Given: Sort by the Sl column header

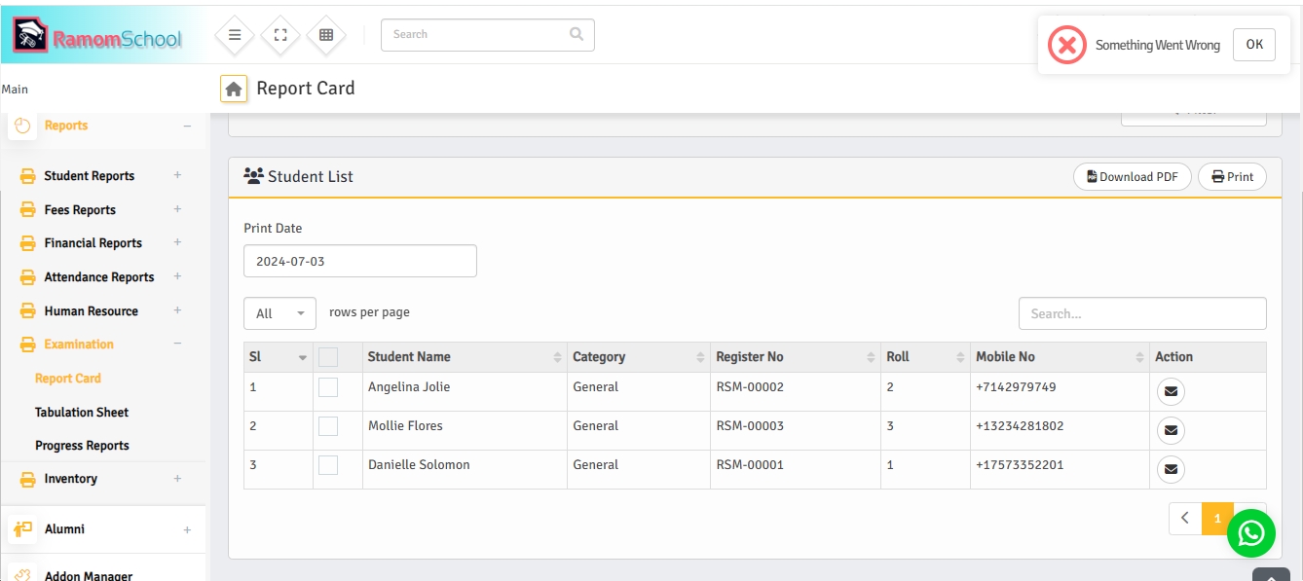Looking at the screenshot, I should pyautogui.click(x=279, y=357).
